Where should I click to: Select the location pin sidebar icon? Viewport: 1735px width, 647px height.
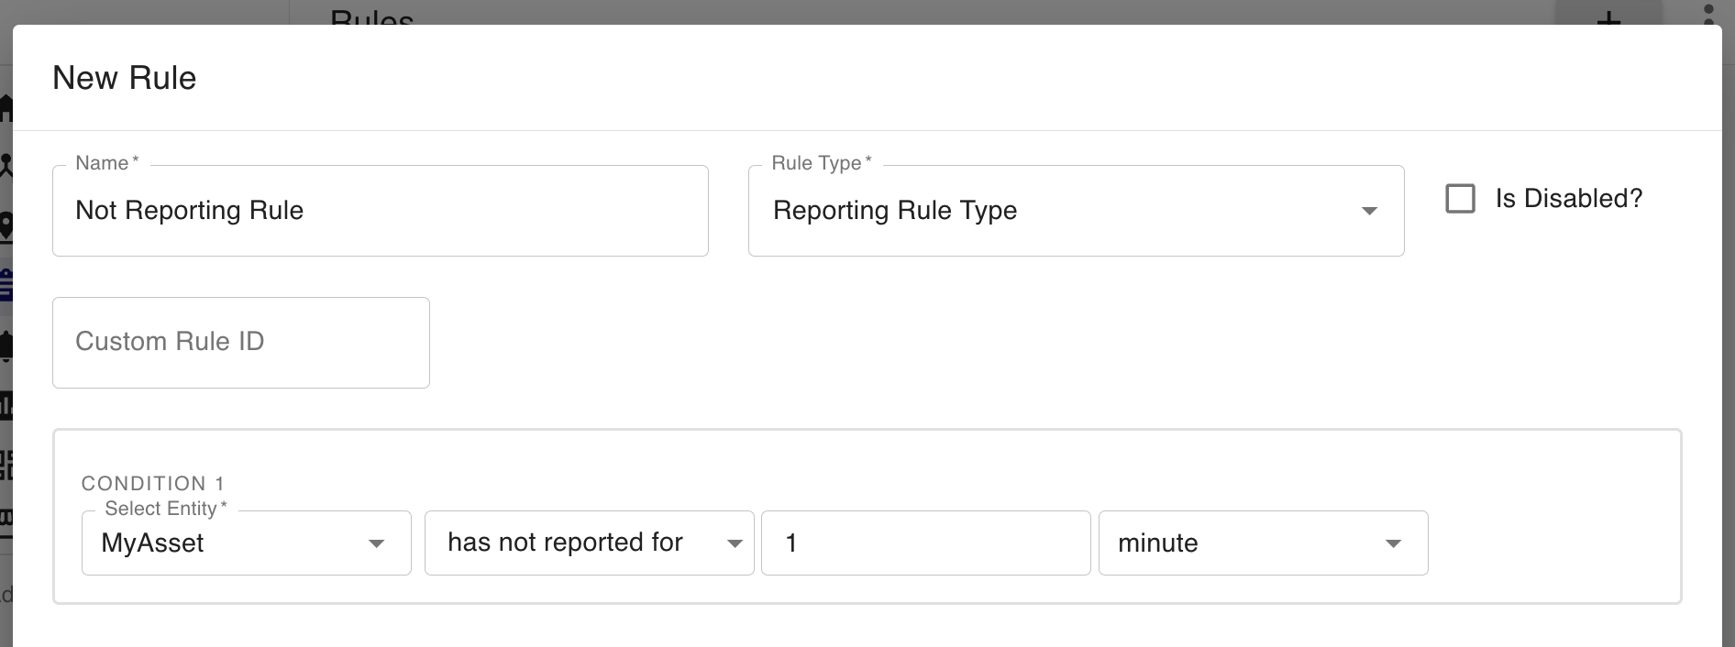pyautogui.click(x=6, y=225)
